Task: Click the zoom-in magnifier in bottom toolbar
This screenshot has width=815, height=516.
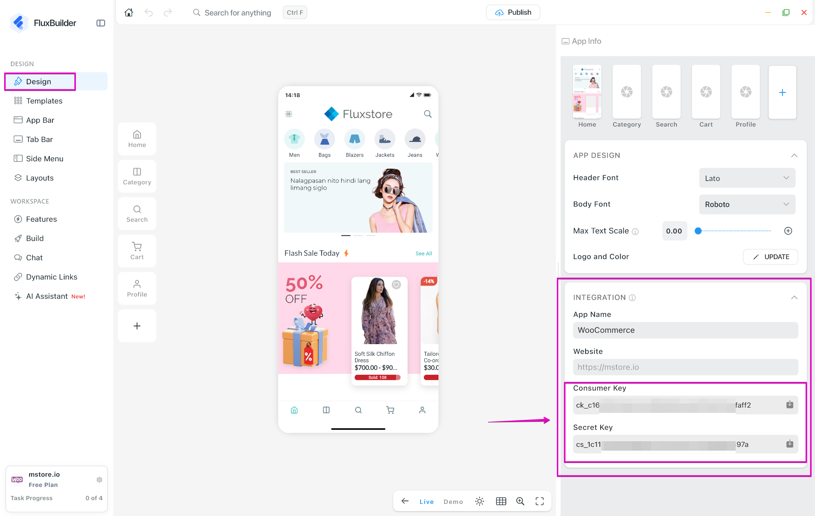Action: [520, 501]
